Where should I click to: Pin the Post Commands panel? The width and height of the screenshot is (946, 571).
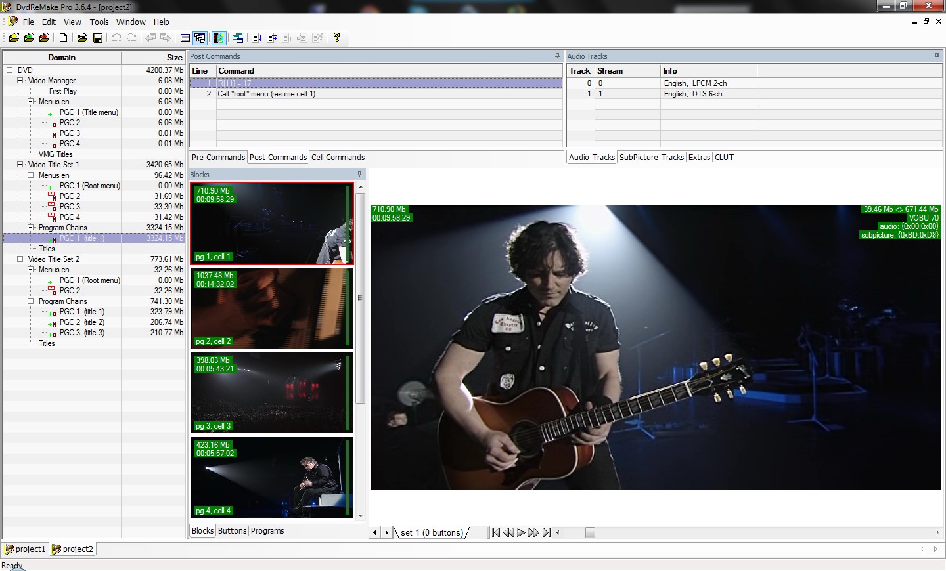click(x=557, y=56)
